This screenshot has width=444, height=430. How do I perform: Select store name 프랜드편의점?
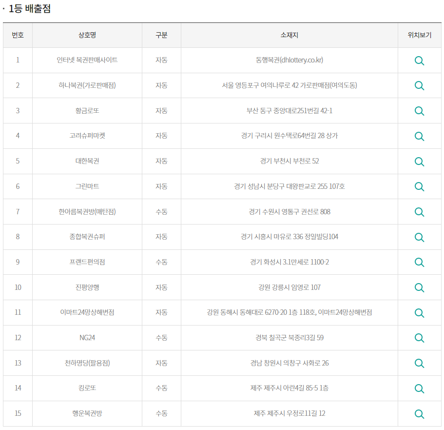tap(87, 262)
